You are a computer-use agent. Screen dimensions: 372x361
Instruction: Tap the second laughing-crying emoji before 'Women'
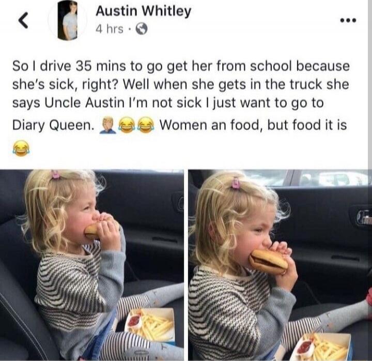pyautogui.click(x=146, y=125)
